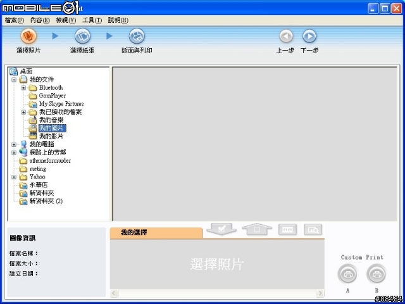Minimize the application window

click(373, 8)
